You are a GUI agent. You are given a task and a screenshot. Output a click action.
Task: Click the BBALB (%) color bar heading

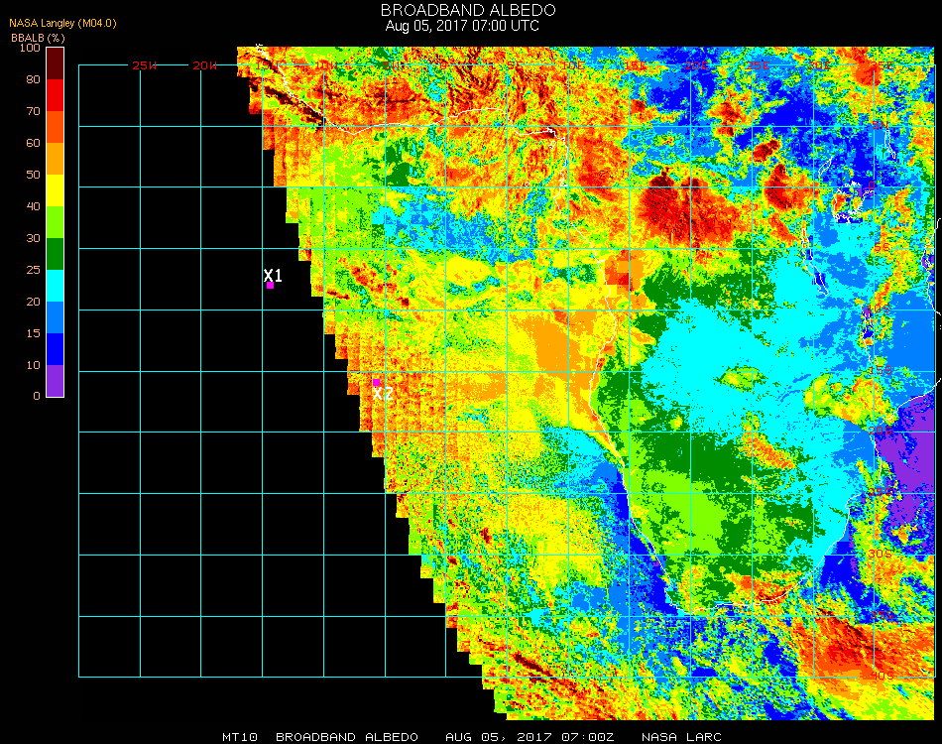coord(31,37)
